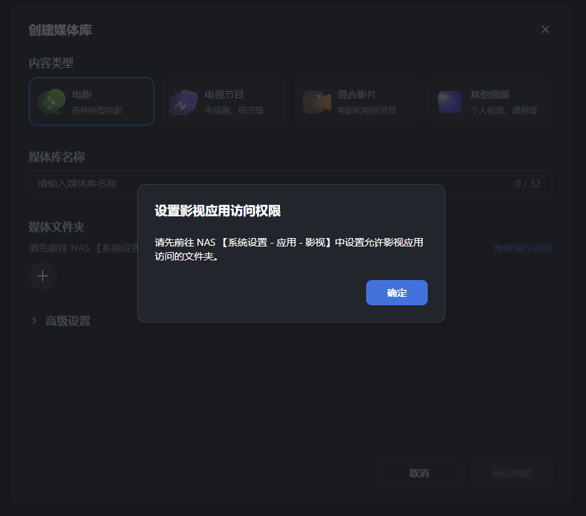Collapse or open the 高级设置 disclosure row
The image size is (586, 516).
coord(61,320)
